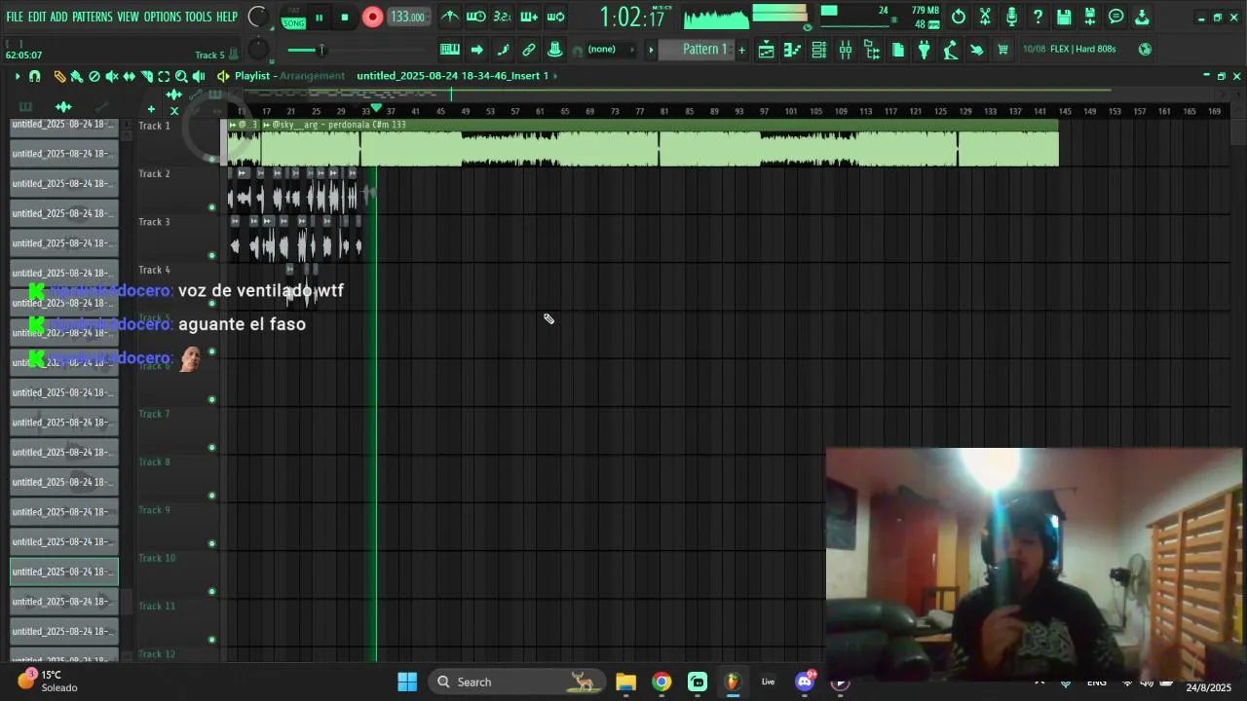1247x701 pixels.
Task: Toggle the overdub blend recording icon
Action: 529,17
